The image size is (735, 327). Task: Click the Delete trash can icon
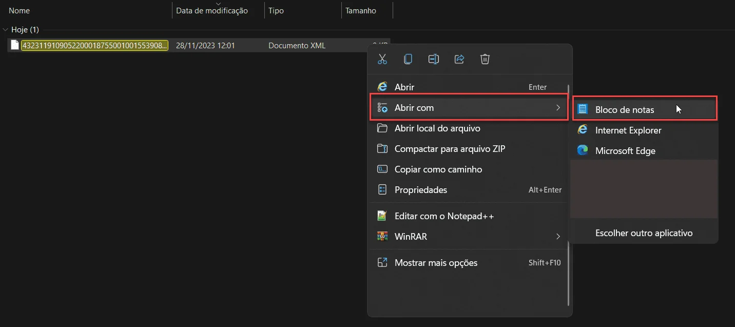click(x=485, y=59)
